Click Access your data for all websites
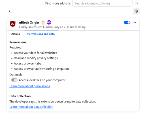The height and width of the screenshot is (116, 145). [x=35, y=53]
